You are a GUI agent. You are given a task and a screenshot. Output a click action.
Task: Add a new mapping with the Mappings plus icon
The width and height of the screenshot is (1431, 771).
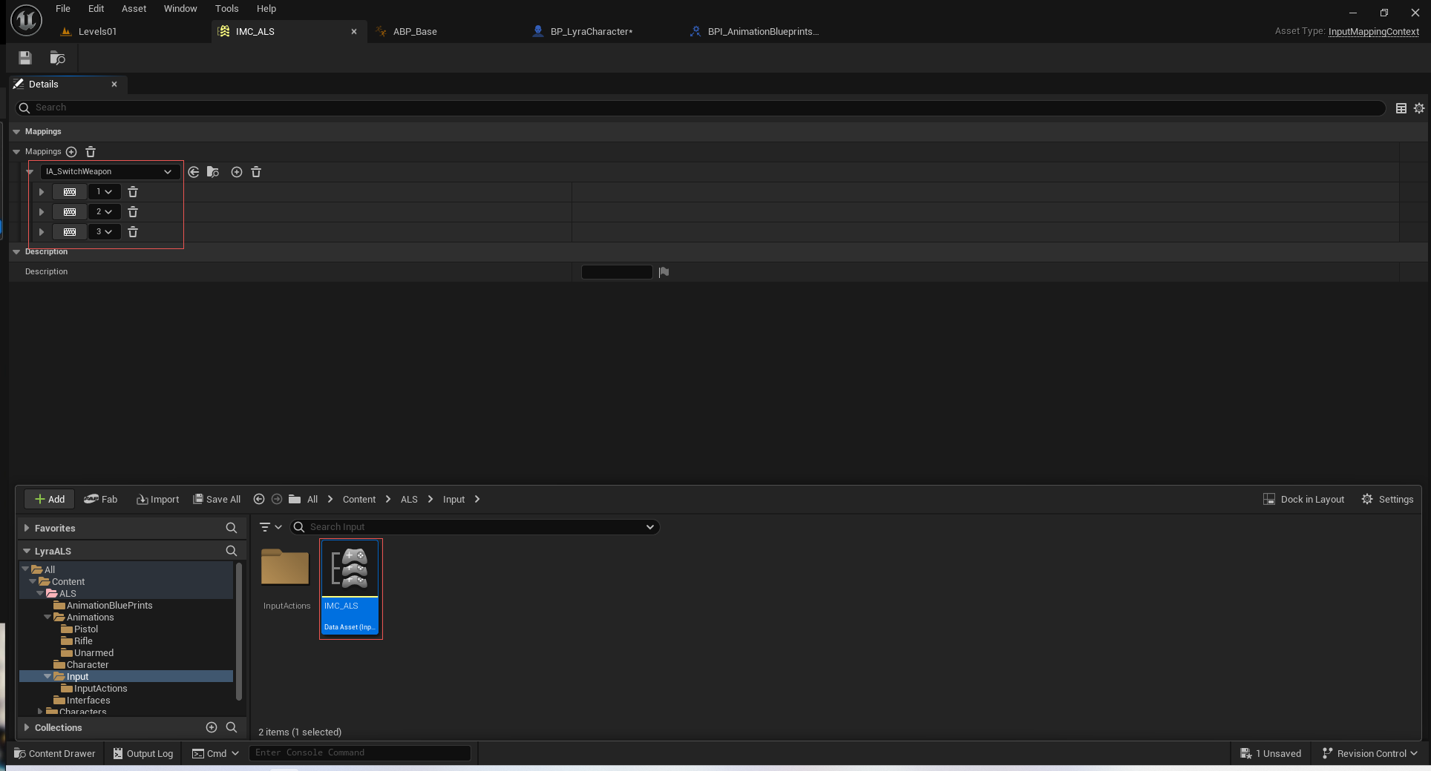tap(71, 152)
